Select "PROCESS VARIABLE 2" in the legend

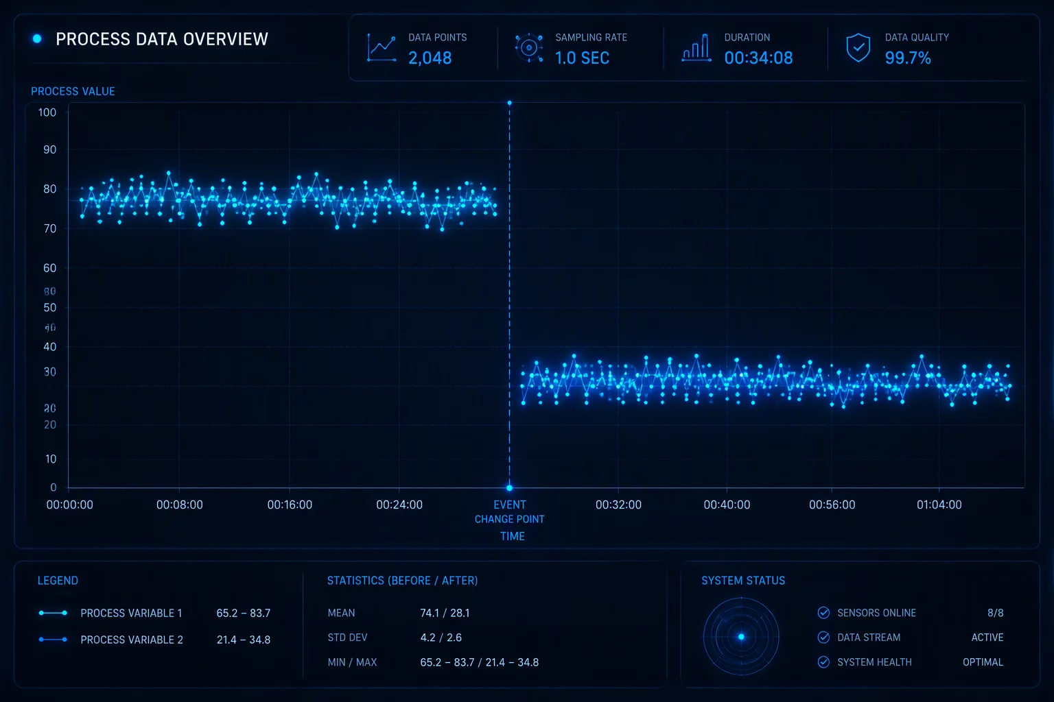tap(132, 640)
